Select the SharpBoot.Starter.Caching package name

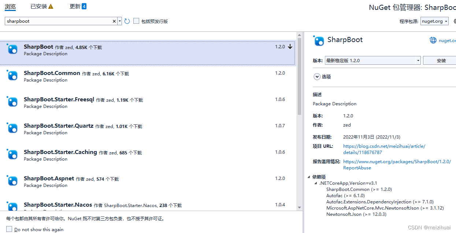tap(60, 152)
